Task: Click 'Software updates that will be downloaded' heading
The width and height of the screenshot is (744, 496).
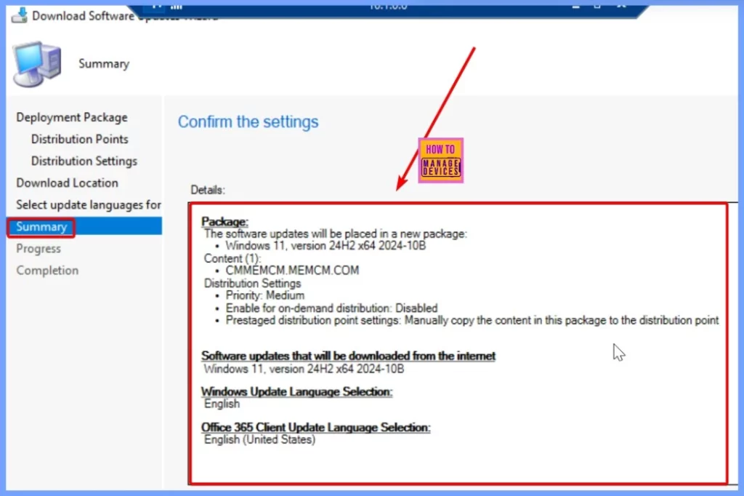Action: pos(348,356)
